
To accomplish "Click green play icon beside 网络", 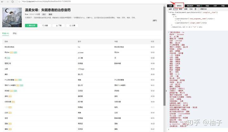I will tap(201, 6).
